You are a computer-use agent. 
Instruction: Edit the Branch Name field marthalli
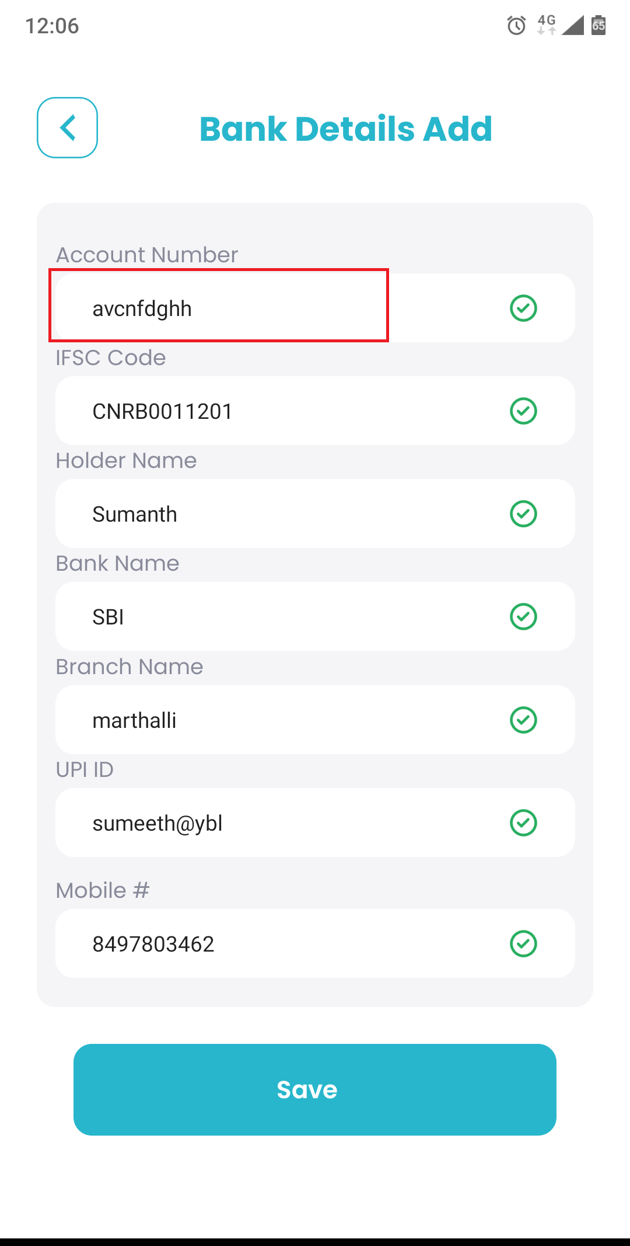pyautogui.click(x=315, y=720)
